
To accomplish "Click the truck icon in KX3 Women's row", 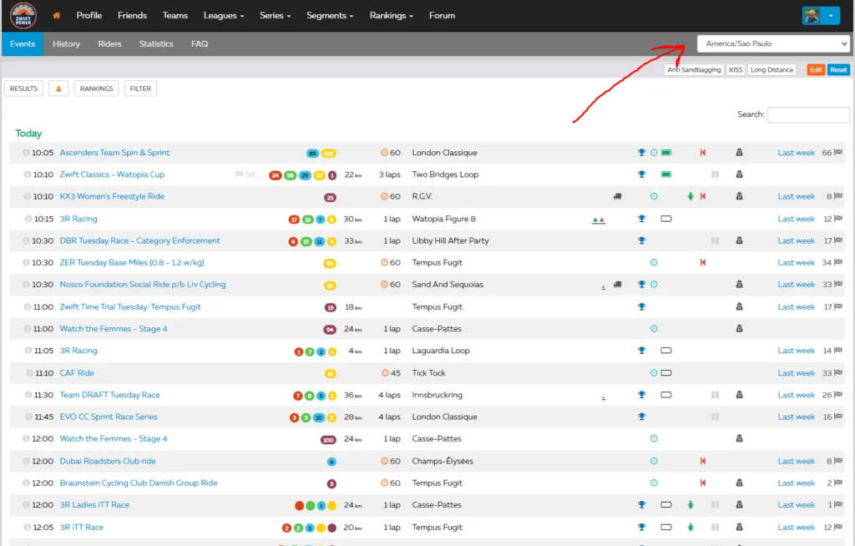I will [617, 196].
